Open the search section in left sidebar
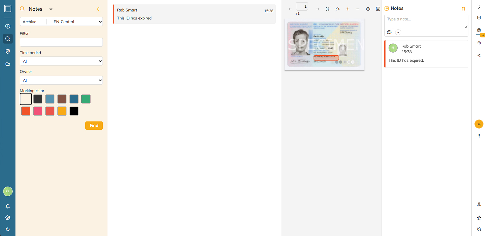485x236 pixels. (x=8, y=39)
